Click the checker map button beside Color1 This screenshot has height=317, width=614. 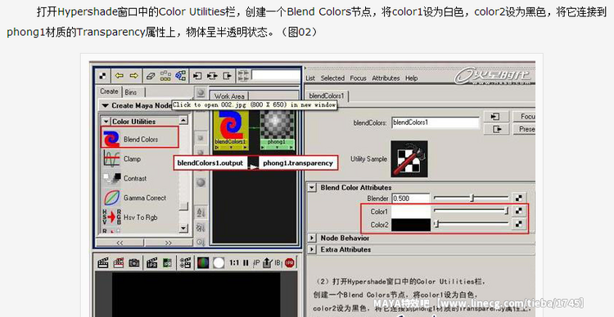click(x=519, y=211)
